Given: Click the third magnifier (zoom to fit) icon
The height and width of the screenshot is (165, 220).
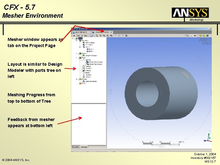Looking at the screenshot, I should pos(111,36).
